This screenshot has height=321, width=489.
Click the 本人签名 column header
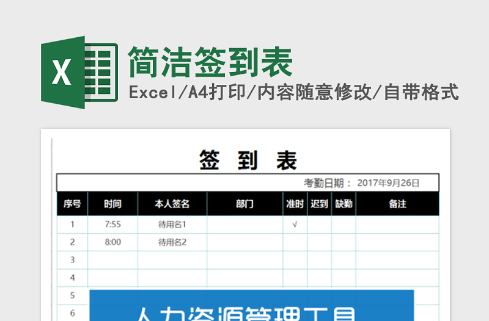172,204
